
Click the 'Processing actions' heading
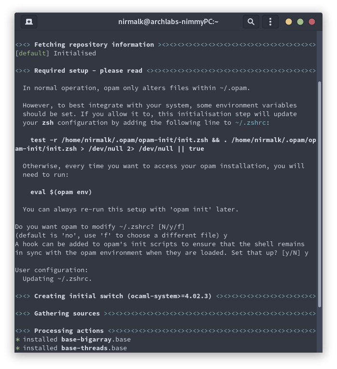(x=69, y=331)
